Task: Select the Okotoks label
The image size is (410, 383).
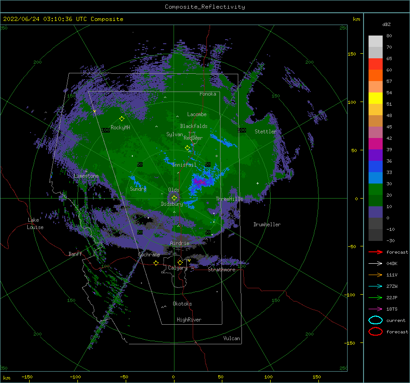Action: [182, 304]
